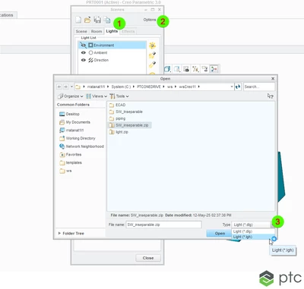This screenshot has width=304, height=289.
Task: Select the Desktop common folder
Action: [x=69, y=114]
